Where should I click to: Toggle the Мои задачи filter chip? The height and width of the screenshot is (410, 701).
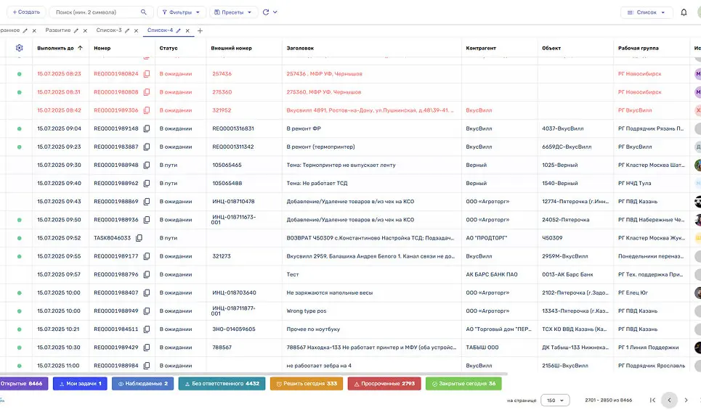point(80,383)
